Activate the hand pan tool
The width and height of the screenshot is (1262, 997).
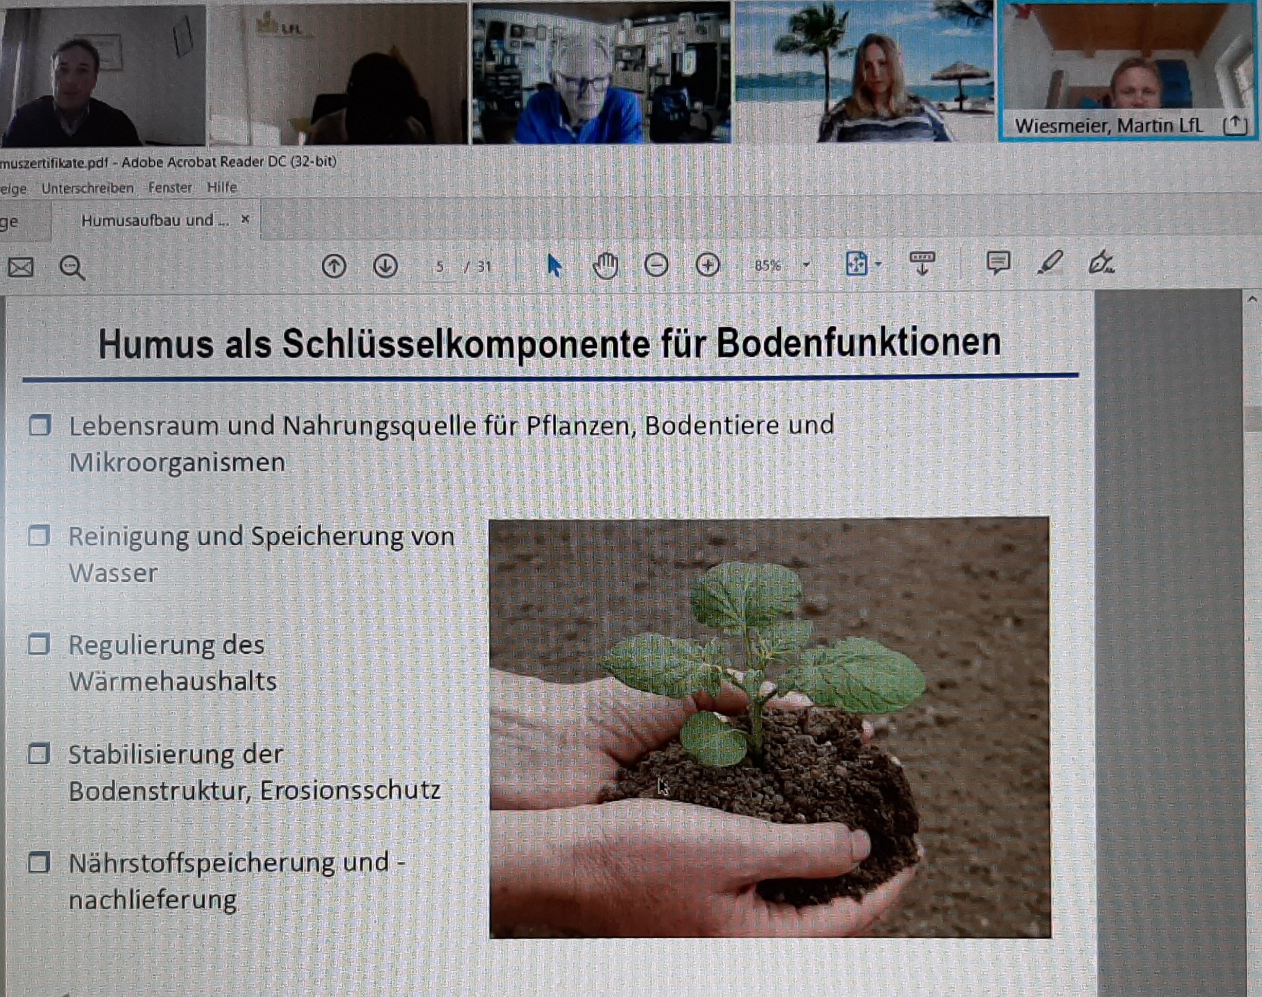606,266
